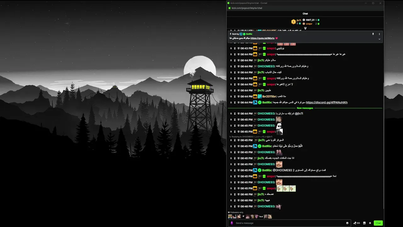
Task: Click the 'New messages' divider label
Action: 305,108
